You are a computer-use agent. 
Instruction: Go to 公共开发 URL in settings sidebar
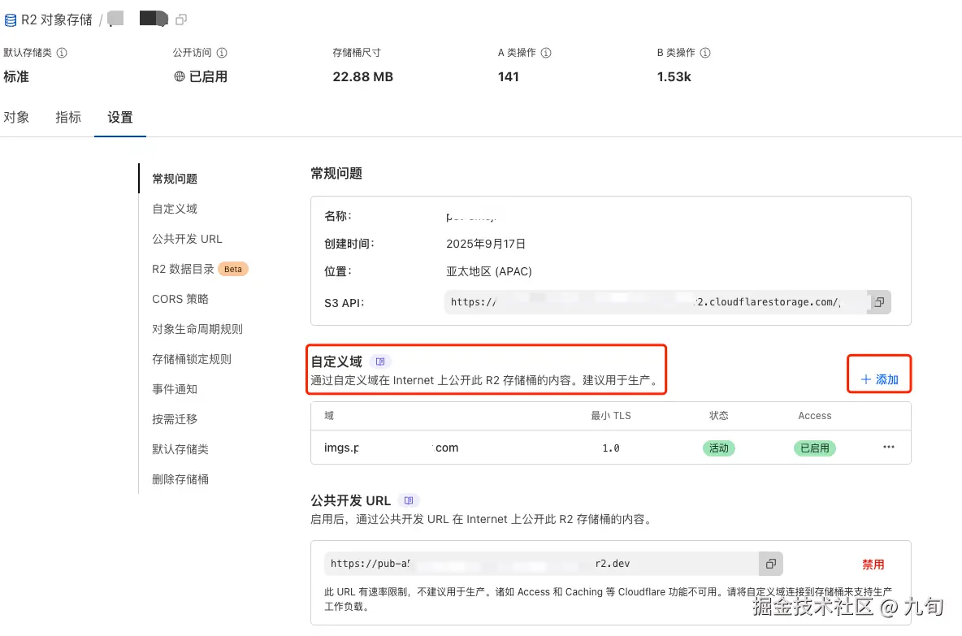(187, 239)
